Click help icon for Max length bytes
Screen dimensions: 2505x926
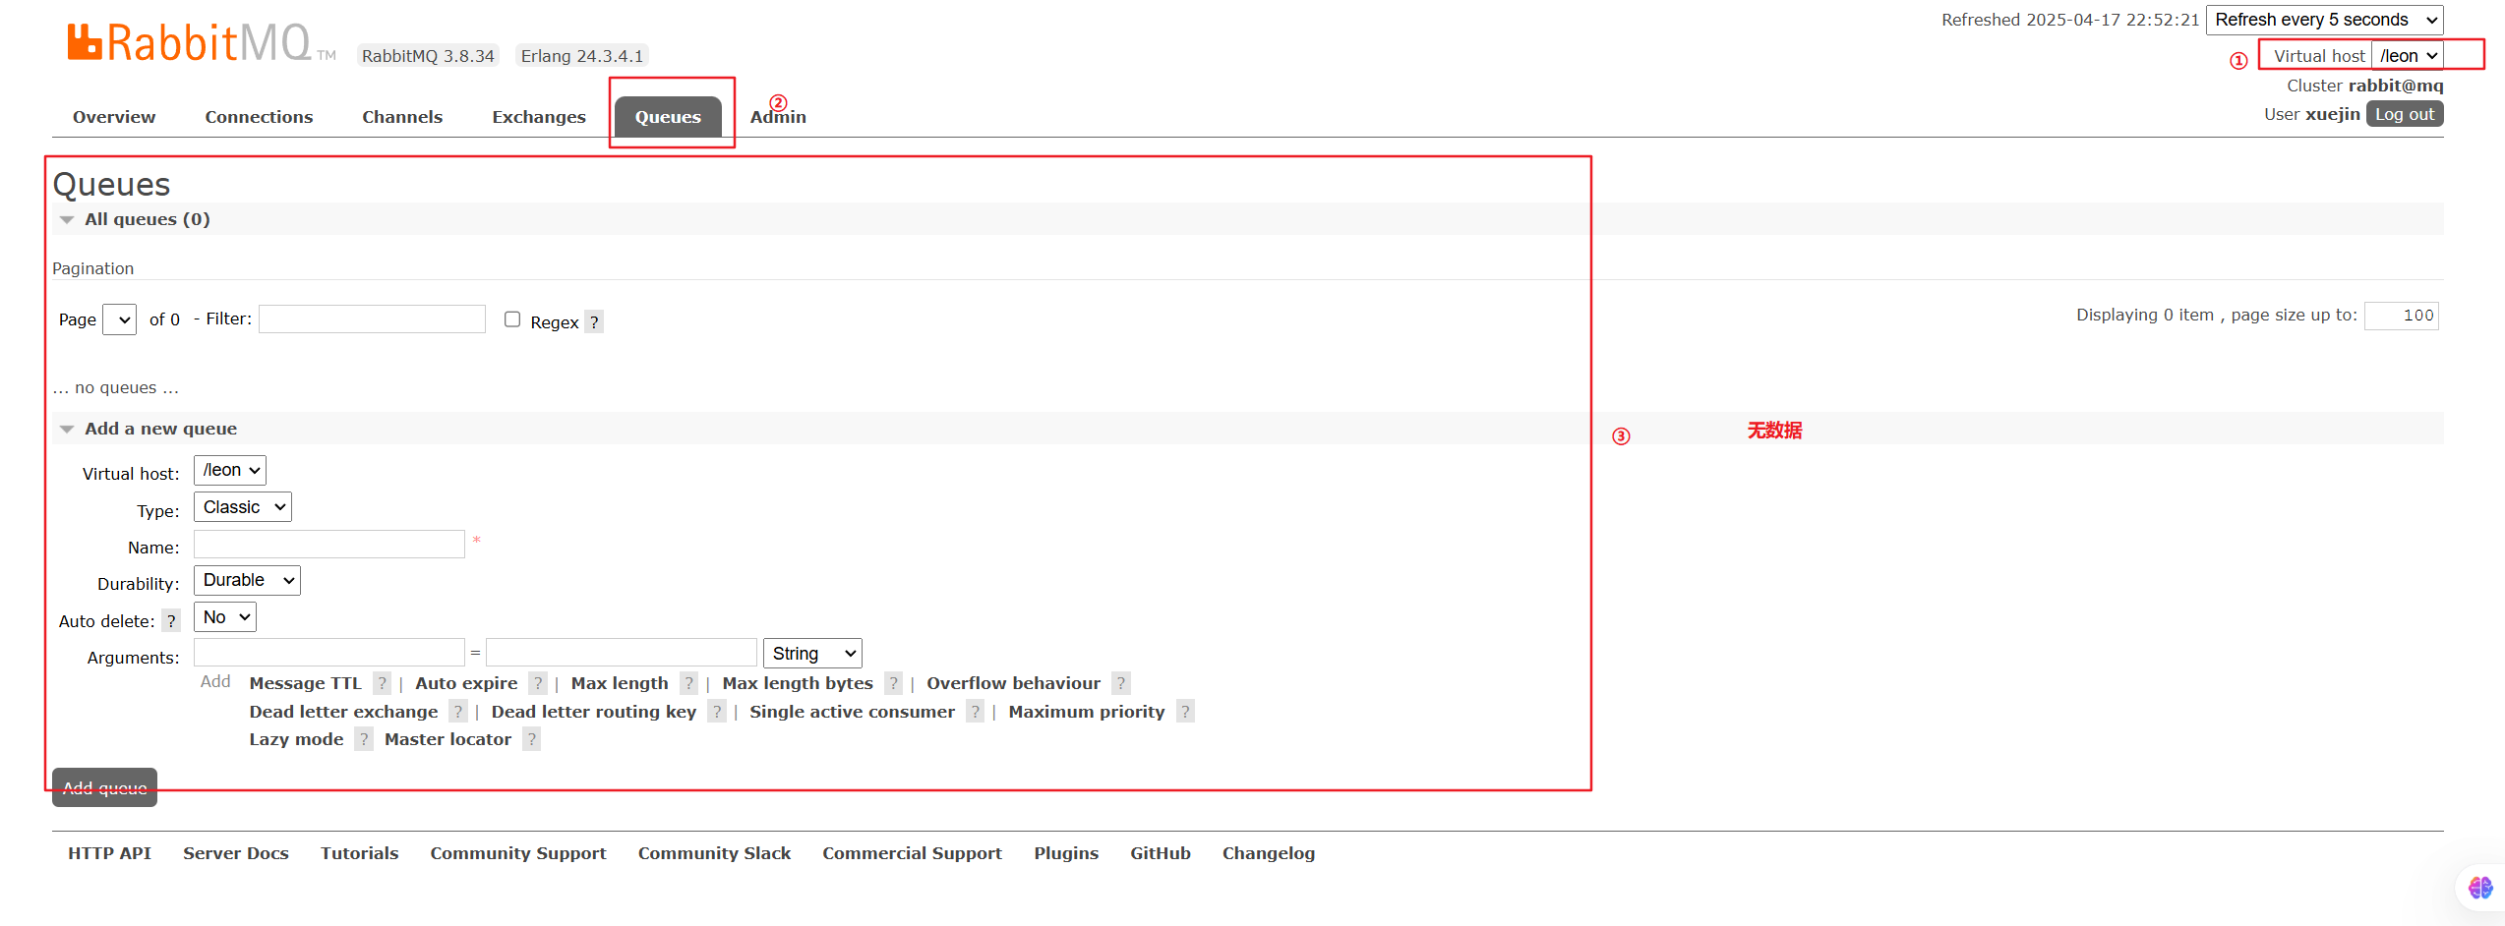[893, 683]
